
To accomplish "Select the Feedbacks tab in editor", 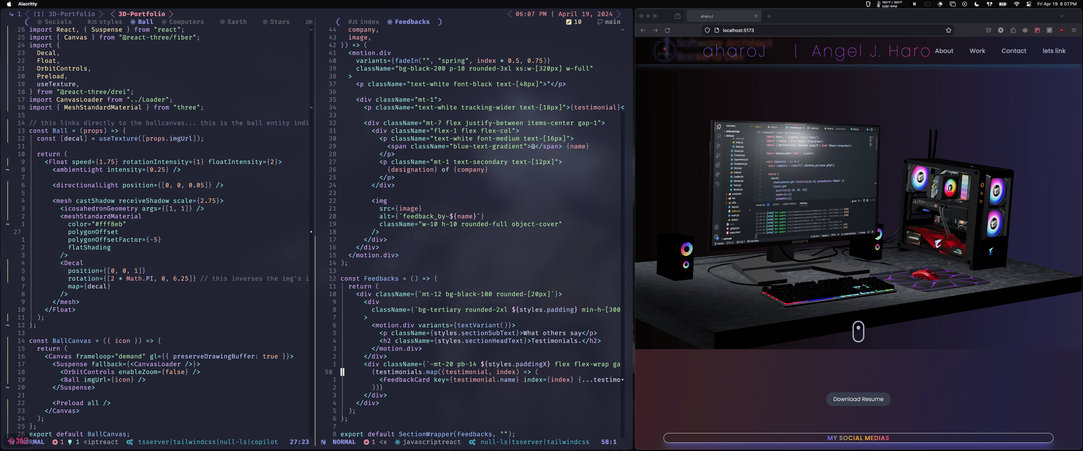I will [412, 21].
